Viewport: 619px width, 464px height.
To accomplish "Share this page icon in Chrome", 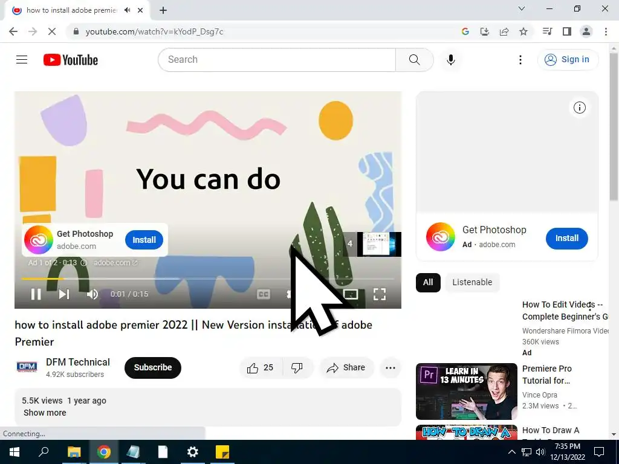I will coord(504,31).
